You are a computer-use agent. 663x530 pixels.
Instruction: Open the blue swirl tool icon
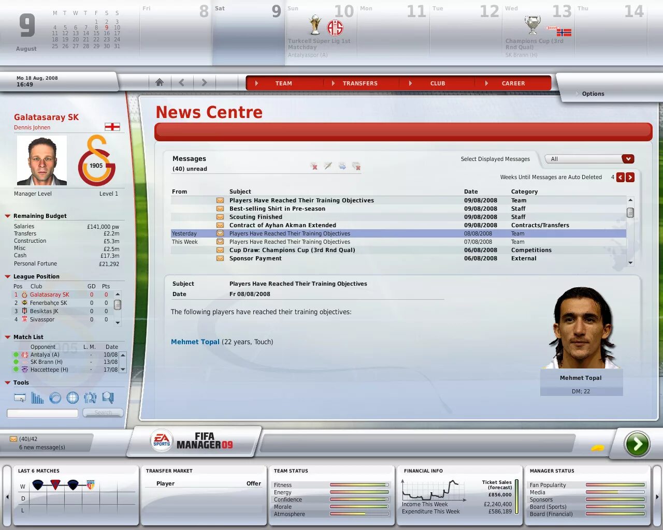[x=55, y=397]
